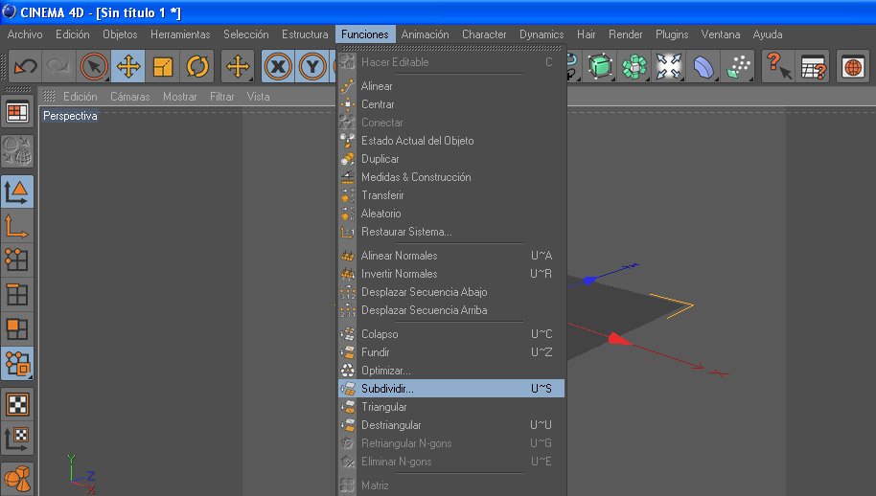Switch to Points mode in sidebar
This screenshot has width=876, height=496.
click(17, 260)
